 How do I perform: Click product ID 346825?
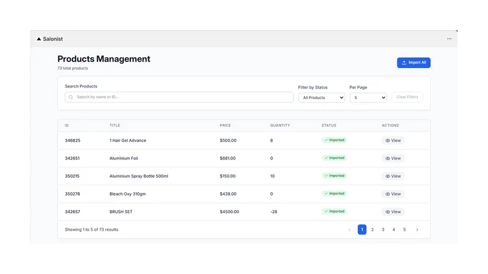tap(73, 141)
